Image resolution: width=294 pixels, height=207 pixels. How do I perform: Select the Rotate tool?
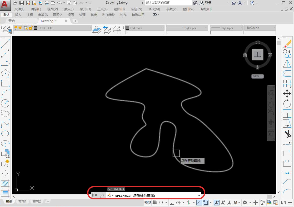tap(287, 103)
